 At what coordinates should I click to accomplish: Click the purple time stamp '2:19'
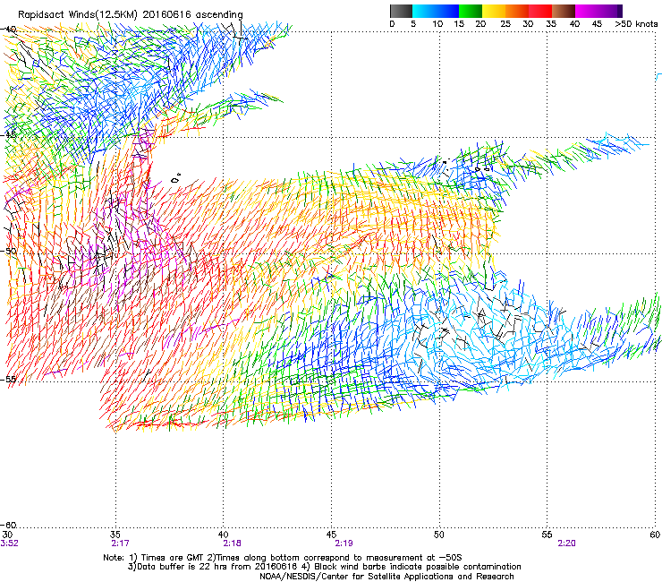pyautogui.click(x=344, y=543)
